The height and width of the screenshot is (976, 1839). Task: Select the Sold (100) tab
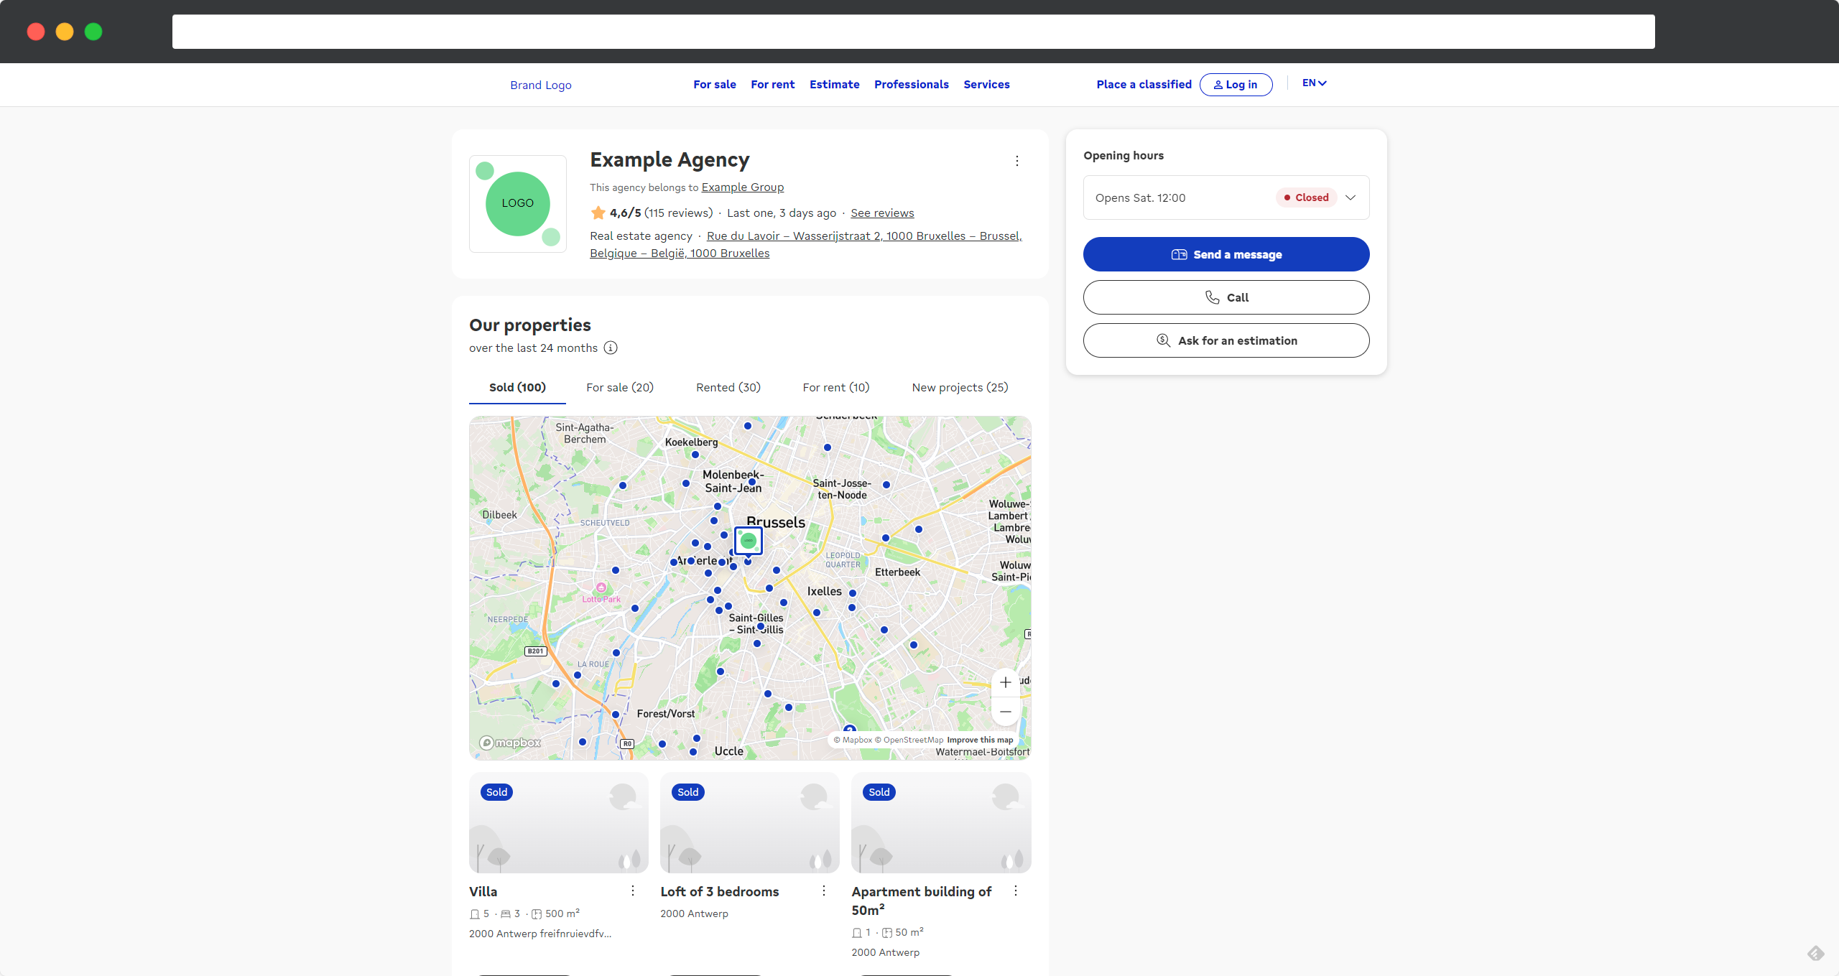point(517,387)
